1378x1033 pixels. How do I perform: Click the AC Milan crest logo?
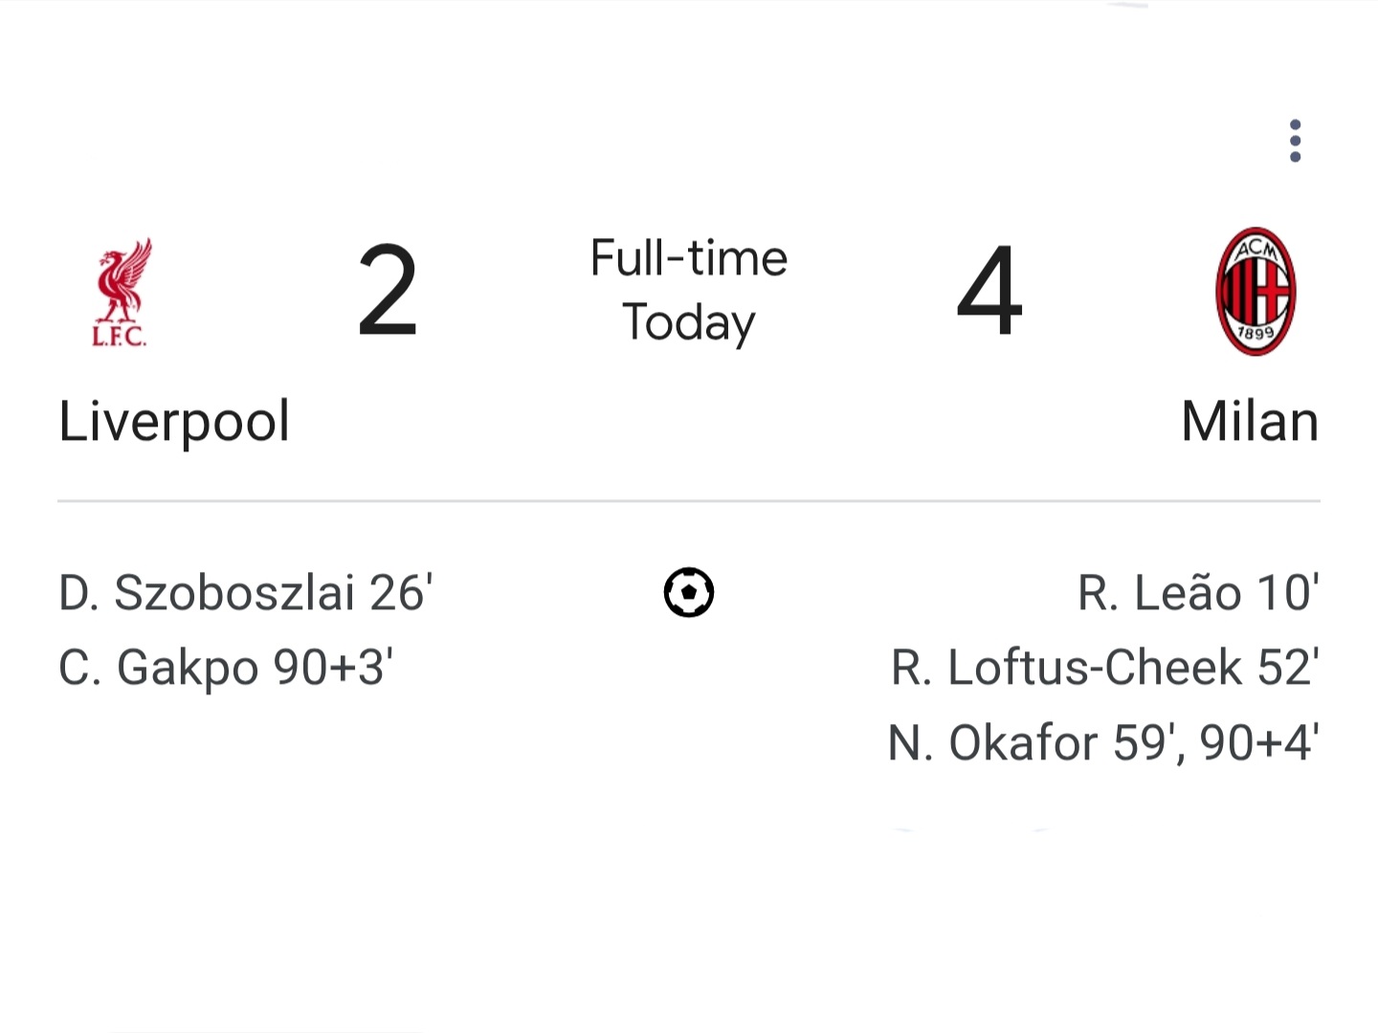click(x=1256, y=291)
